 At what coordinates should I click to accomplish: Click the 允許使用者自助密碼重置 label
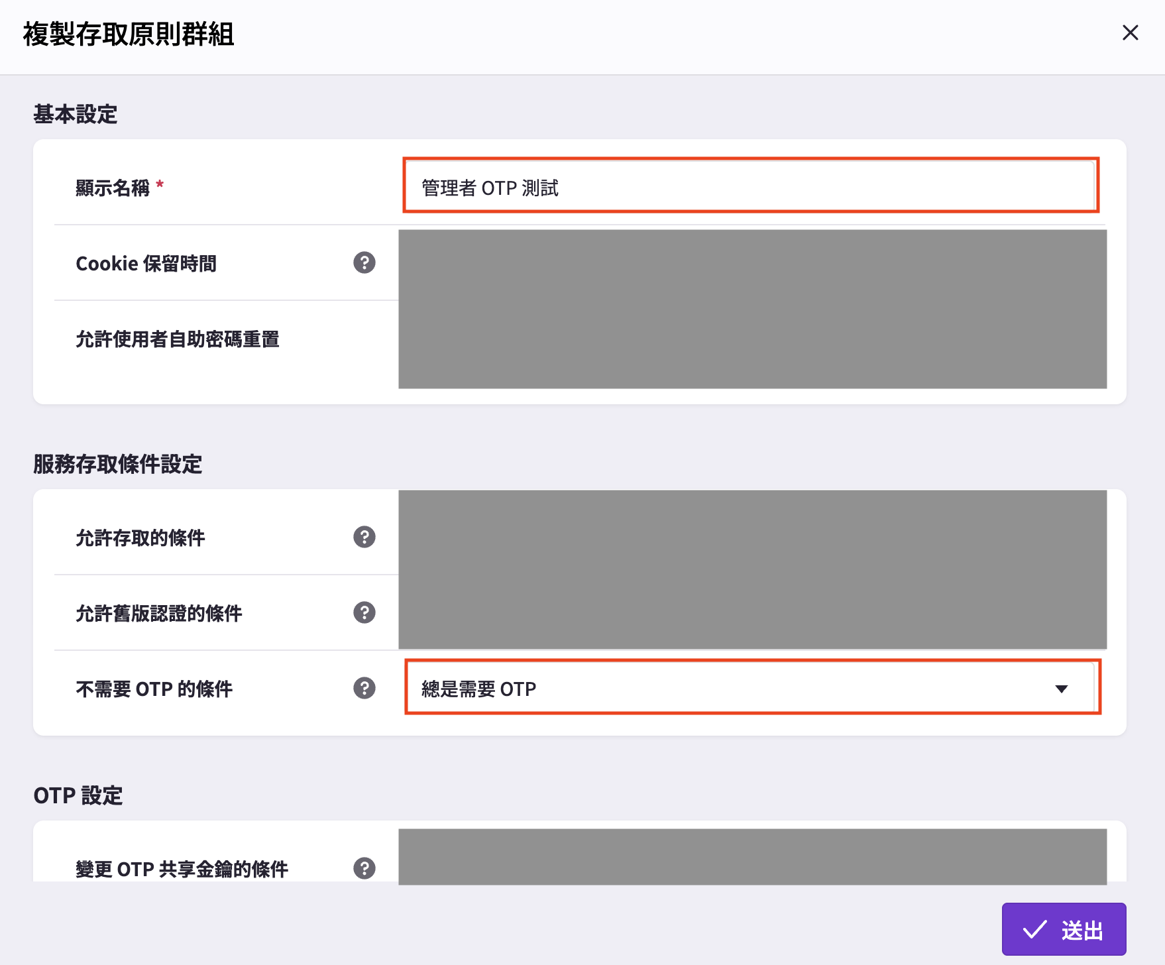click(x=178, y=339)
